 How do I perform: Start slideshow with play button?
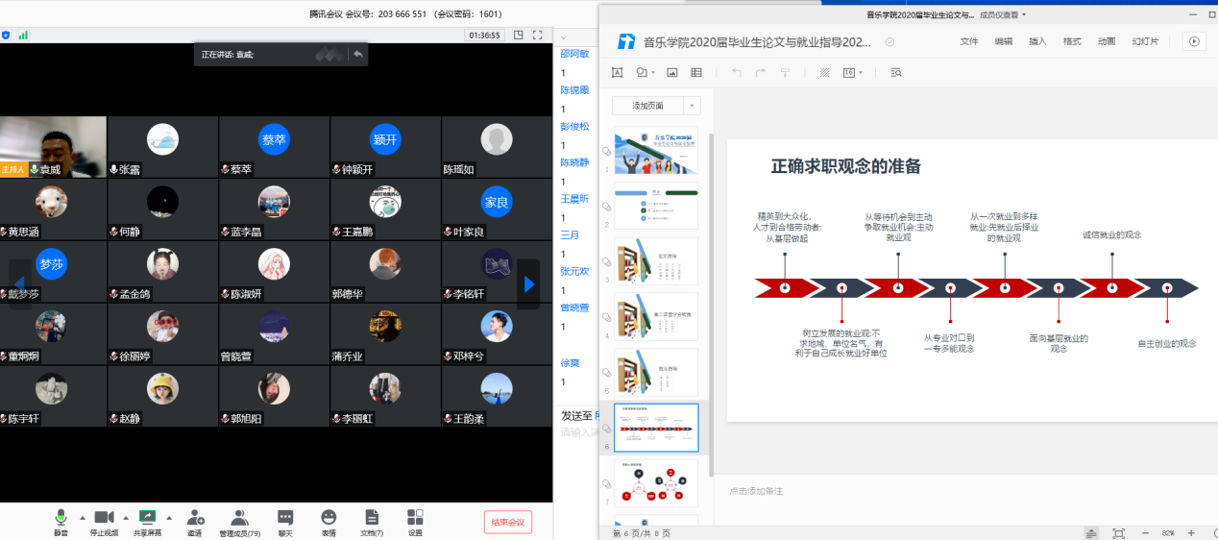1194,41
